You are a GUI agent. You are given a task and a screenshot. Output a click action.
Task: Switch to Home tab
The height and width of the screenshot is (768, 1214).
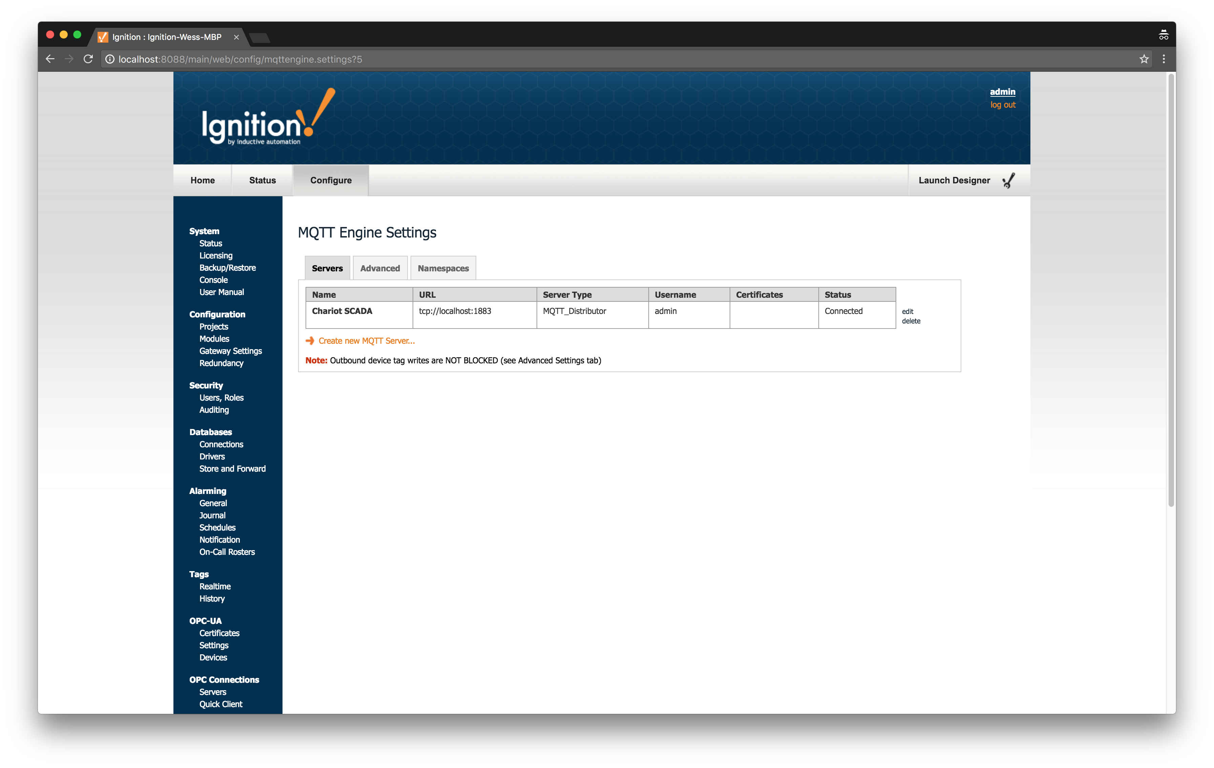(203, 180)
